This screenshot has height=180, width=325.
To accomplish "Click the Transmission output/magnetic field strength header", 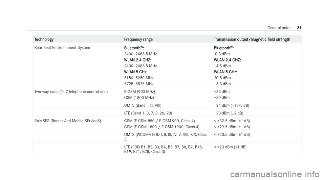I will pos(252,40).
